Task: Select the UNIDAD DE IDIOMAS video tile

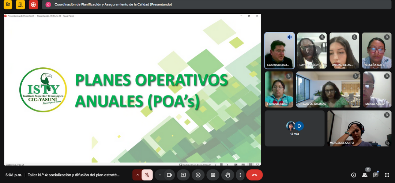Action: click(x=328, y=90)
